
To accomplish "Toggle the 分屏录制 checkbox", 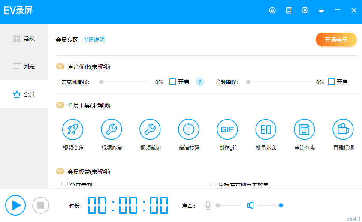I will [x=65, y=185].
